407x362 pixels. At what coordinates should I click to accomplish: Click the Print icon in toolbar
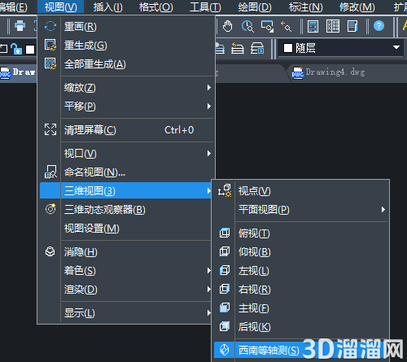point(20,26)
